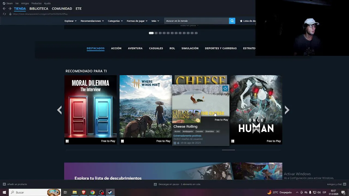The height and width of the screenshot is (196, 349).
Task: Click the download icon beside Descargas en pausa
Action: click(x=155, y=184)
